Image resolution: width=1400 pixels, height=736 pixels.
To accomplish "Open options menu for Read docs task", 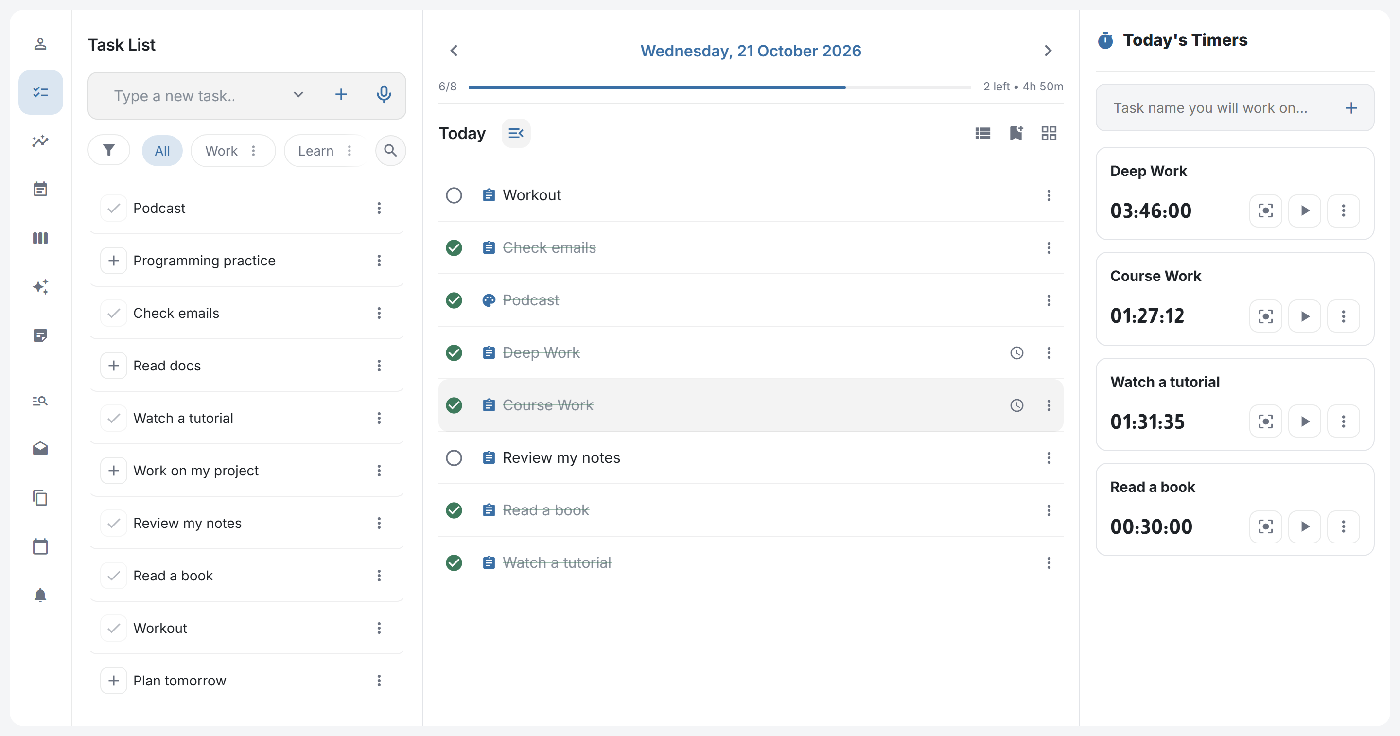I will pyautogui.click(x=379, y=365).
